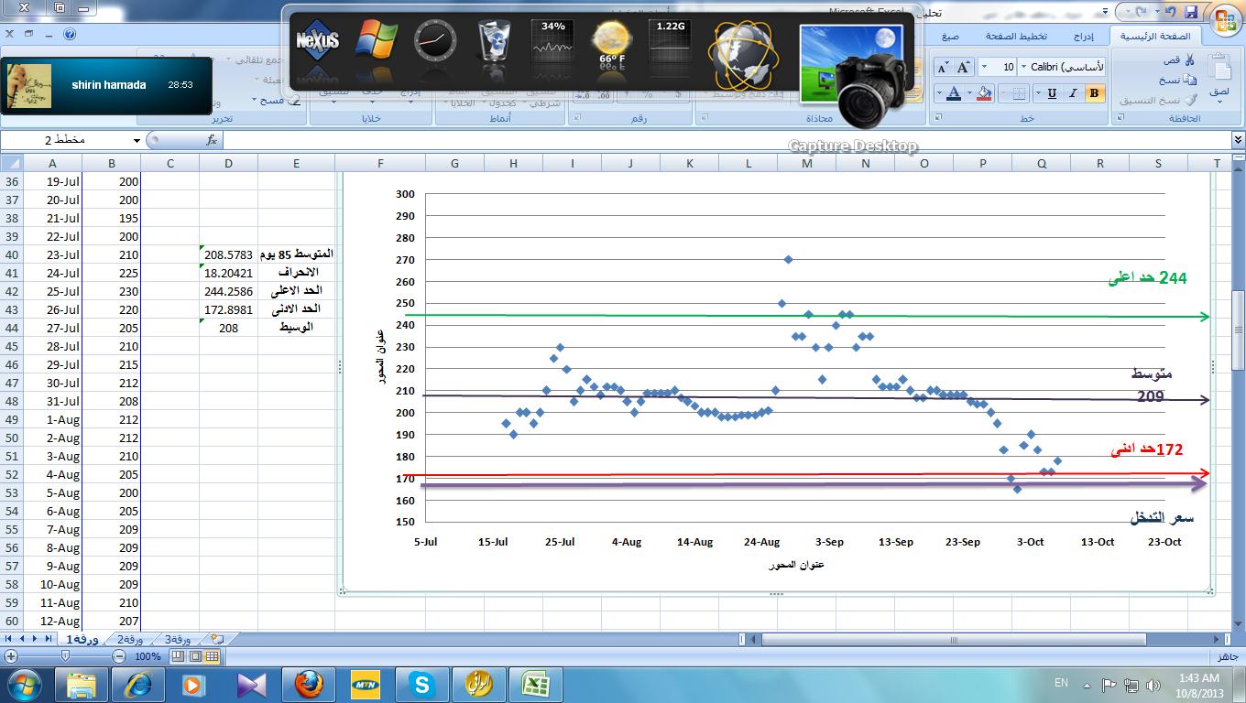Open the underline style dropdown arrow
Screen dimensions: 1246x703
click(x=1038, y=93)
